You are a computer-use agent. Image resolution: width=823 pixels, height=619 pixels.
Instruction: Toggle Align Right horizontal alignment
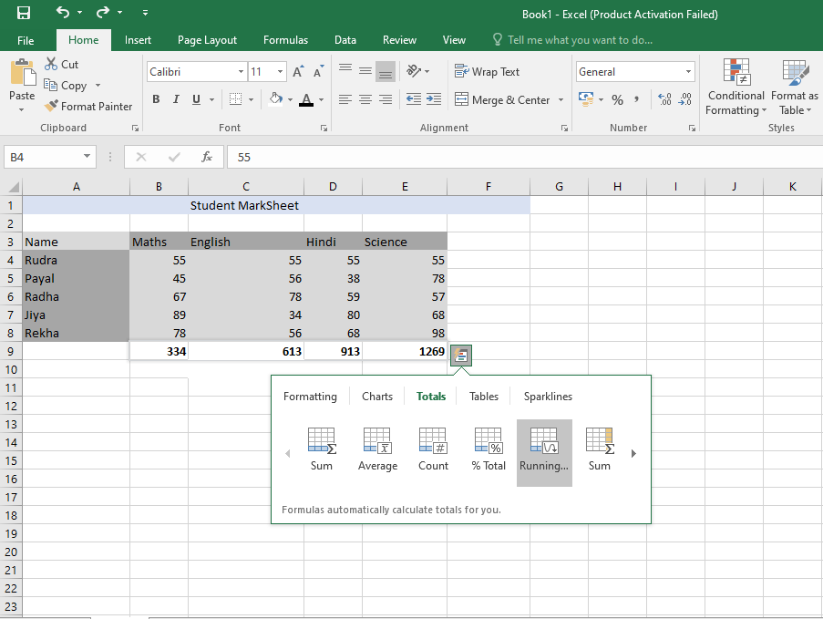(x=386, y=99)
